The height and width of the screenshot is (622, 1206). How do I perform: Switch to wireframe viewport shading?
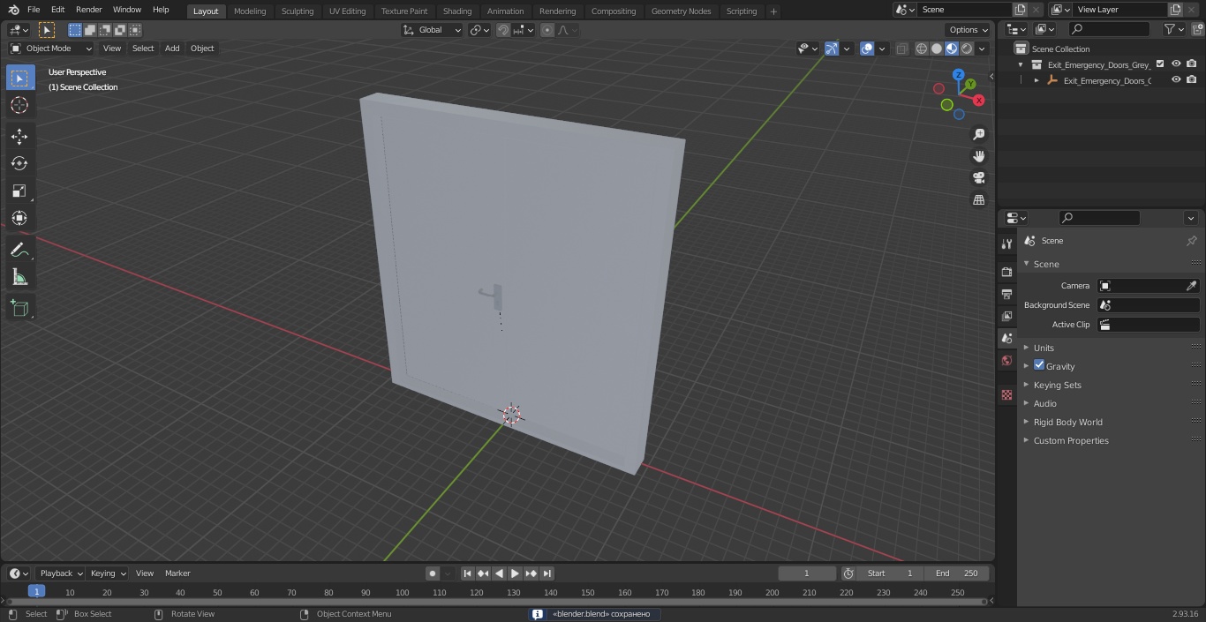pyautogui.click(x=922, y=49)
